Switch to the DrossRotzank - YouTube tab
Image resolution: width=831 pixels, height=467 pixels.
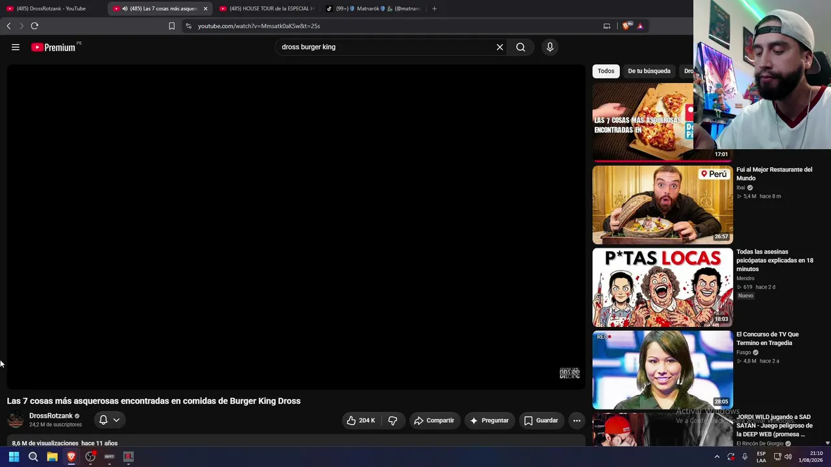point(52,8)
